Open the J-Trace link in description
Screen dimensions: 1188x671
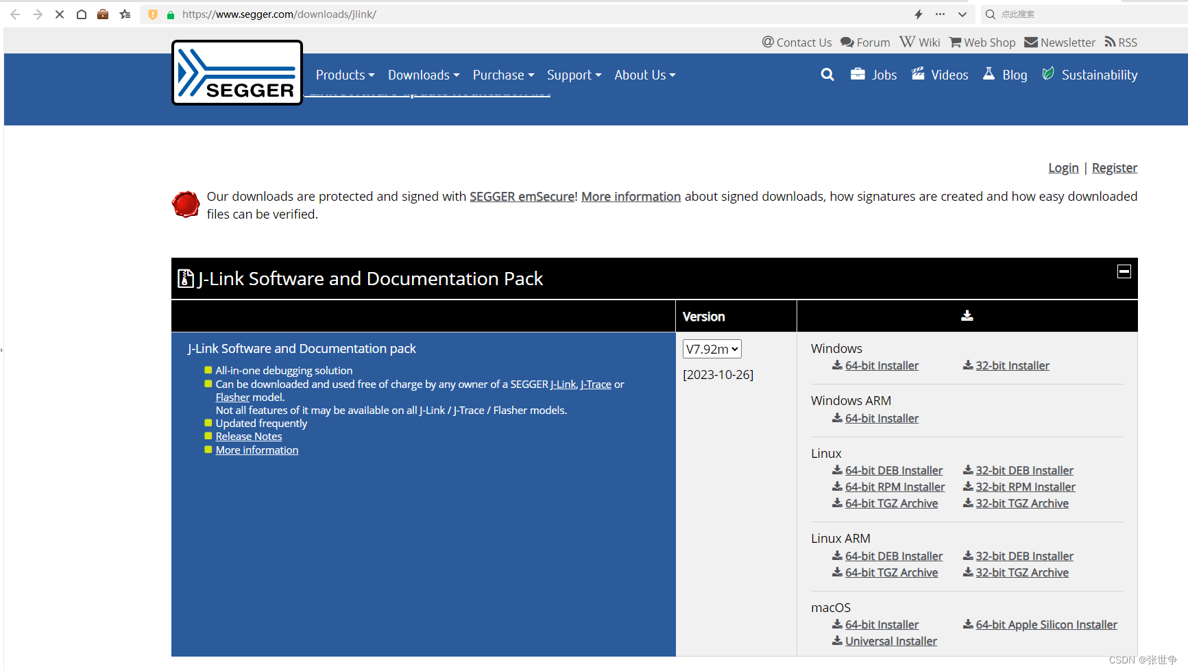tap(596, 385)
